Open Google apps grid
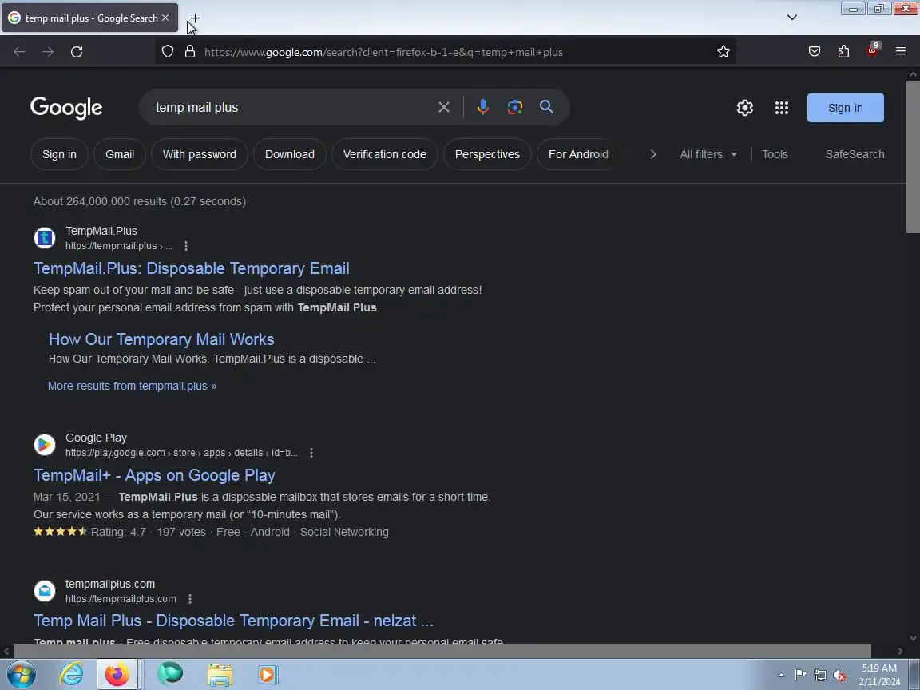 tap(782, 108)
